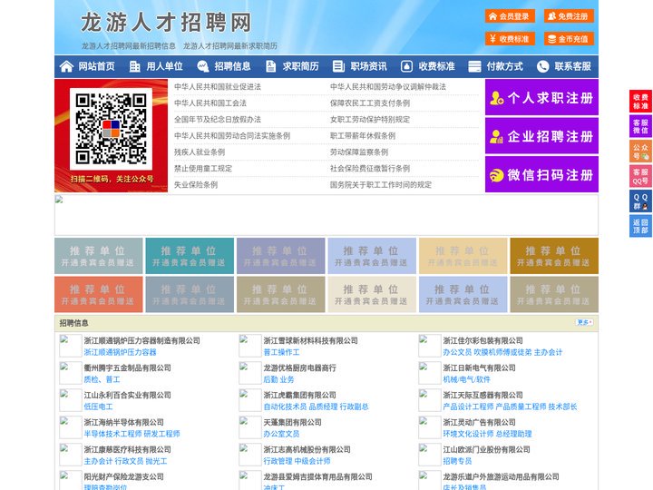Image resolution: width=653 pixels, height=490 pixels.
Task: Click 更多 link in 招聘信息 header
Action: (x=584, y=322)
